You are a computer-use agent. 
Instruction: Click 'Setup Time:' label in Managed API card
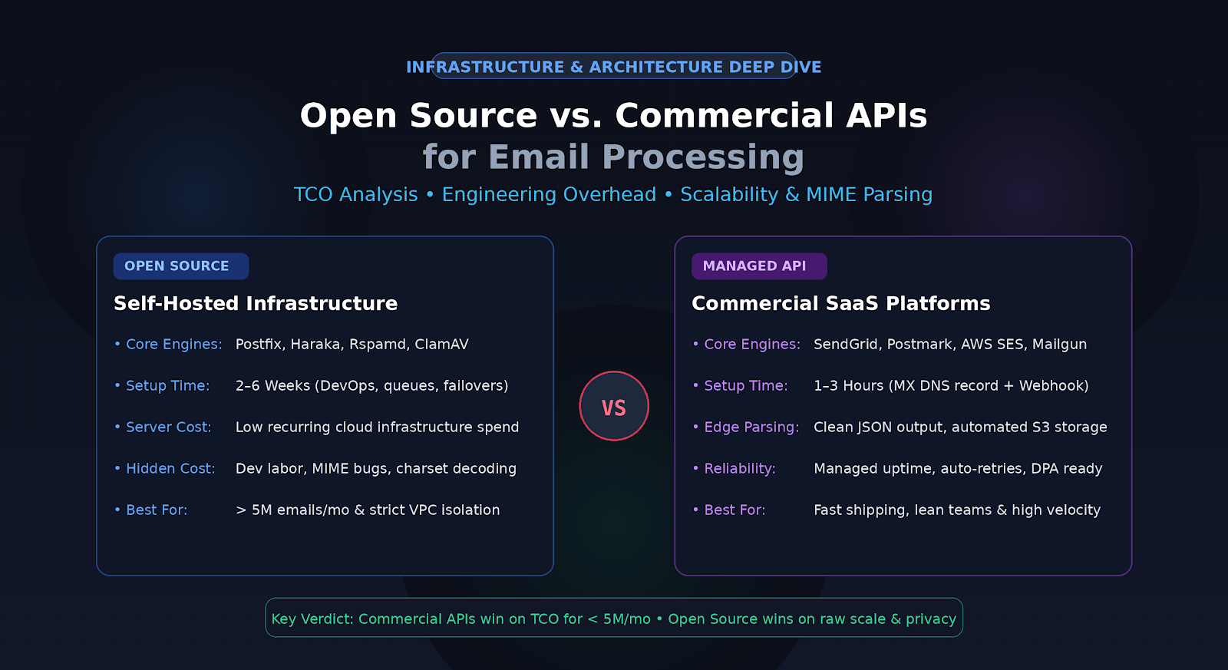click(x=746, y=385)
